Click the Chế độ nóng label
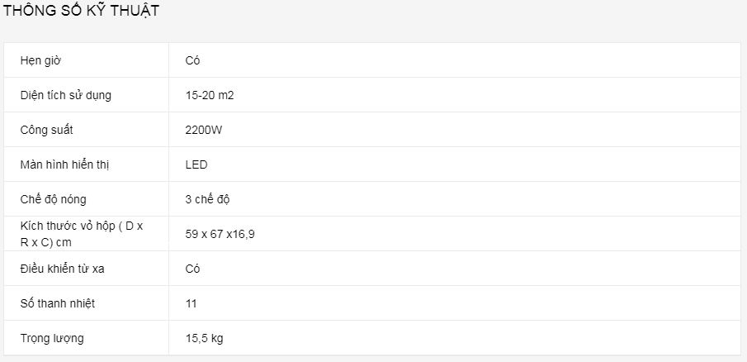 tap(54, 199)
